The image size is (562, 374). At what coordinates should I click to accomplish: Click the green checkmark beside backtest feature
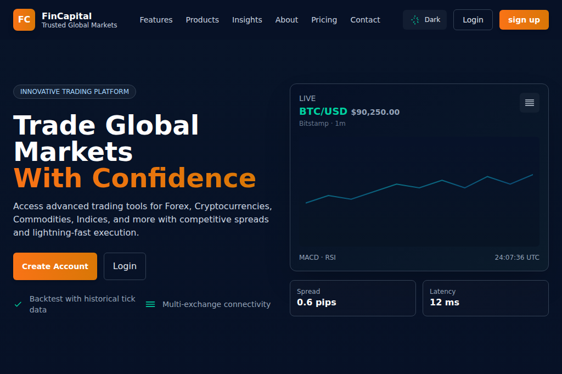click(18, 304)
